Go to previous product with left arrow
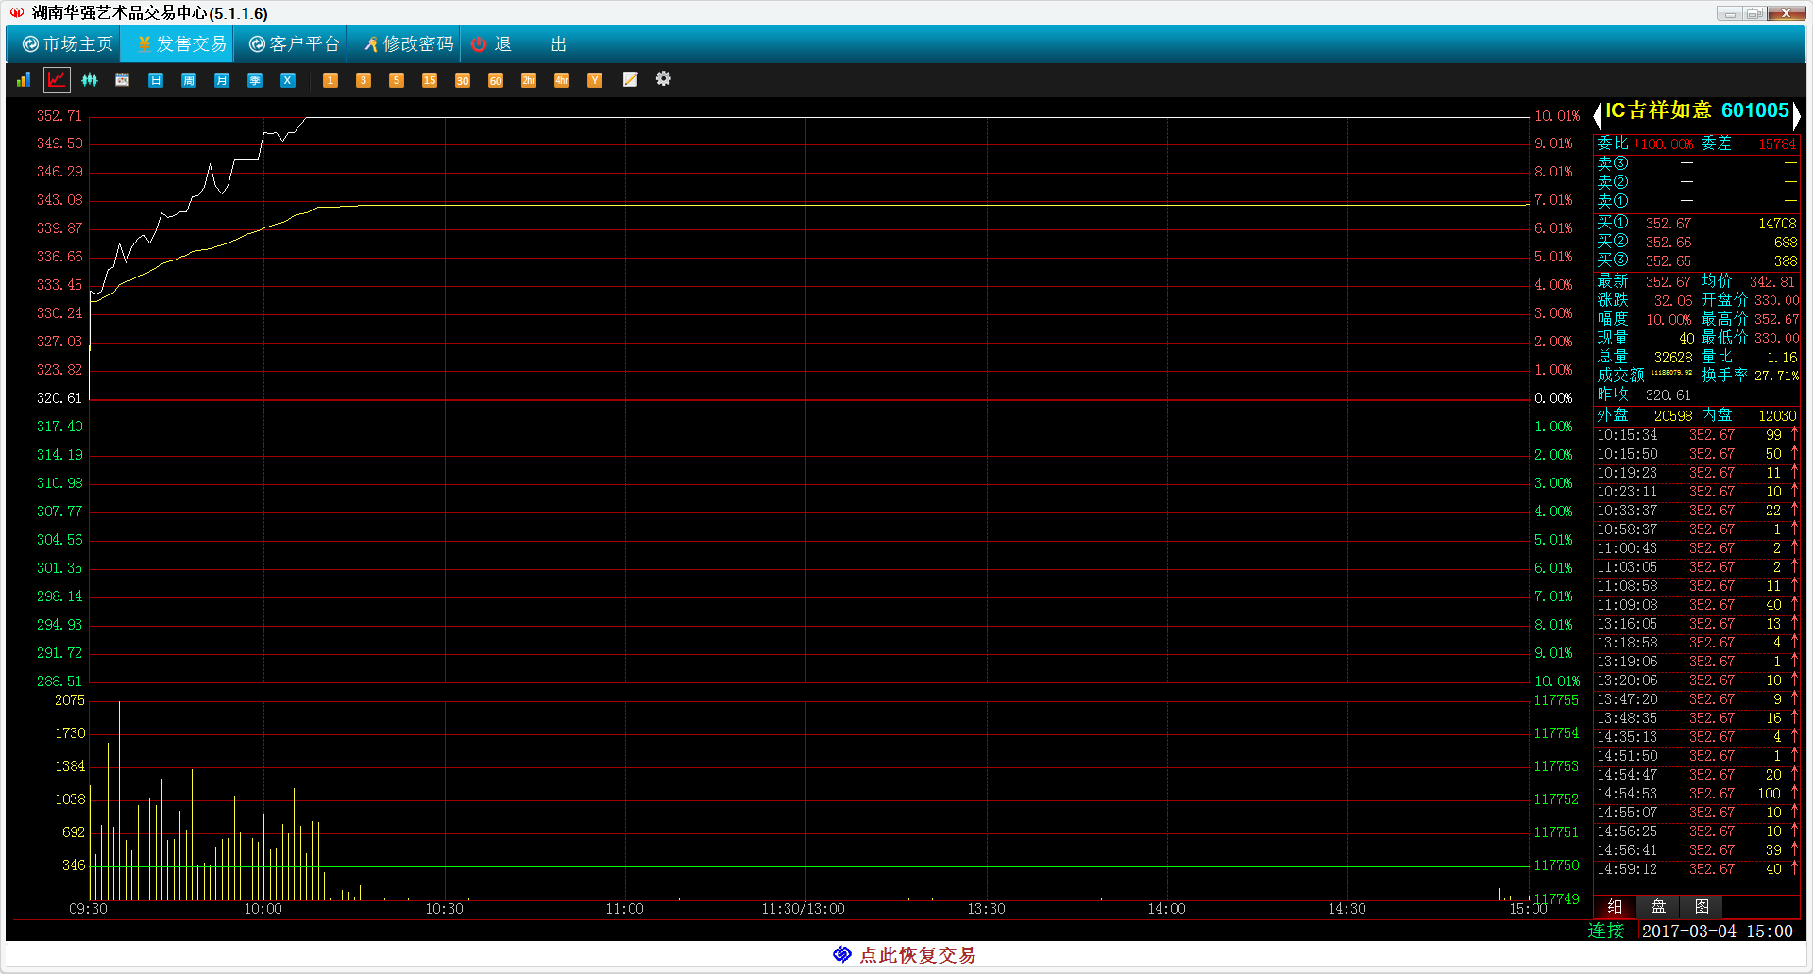Screen dimensions: 1813x974 click(x=1598, y=115)
